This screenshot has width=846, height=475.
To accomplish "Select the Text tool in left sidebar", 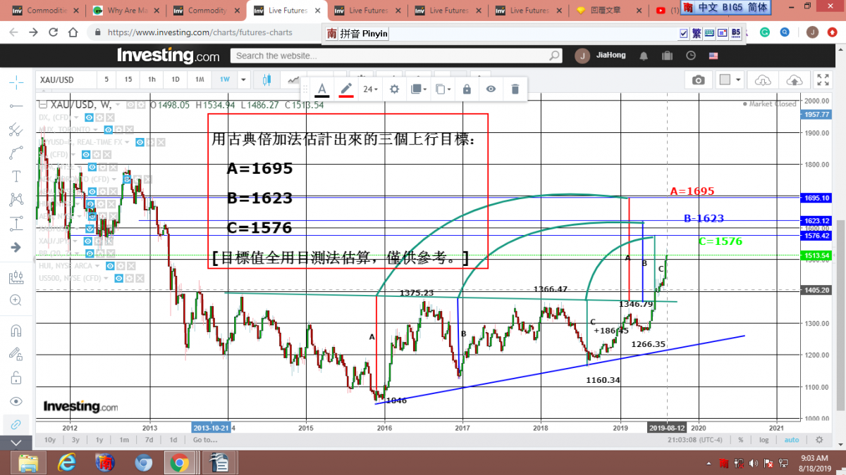I will tap(16, 176).
